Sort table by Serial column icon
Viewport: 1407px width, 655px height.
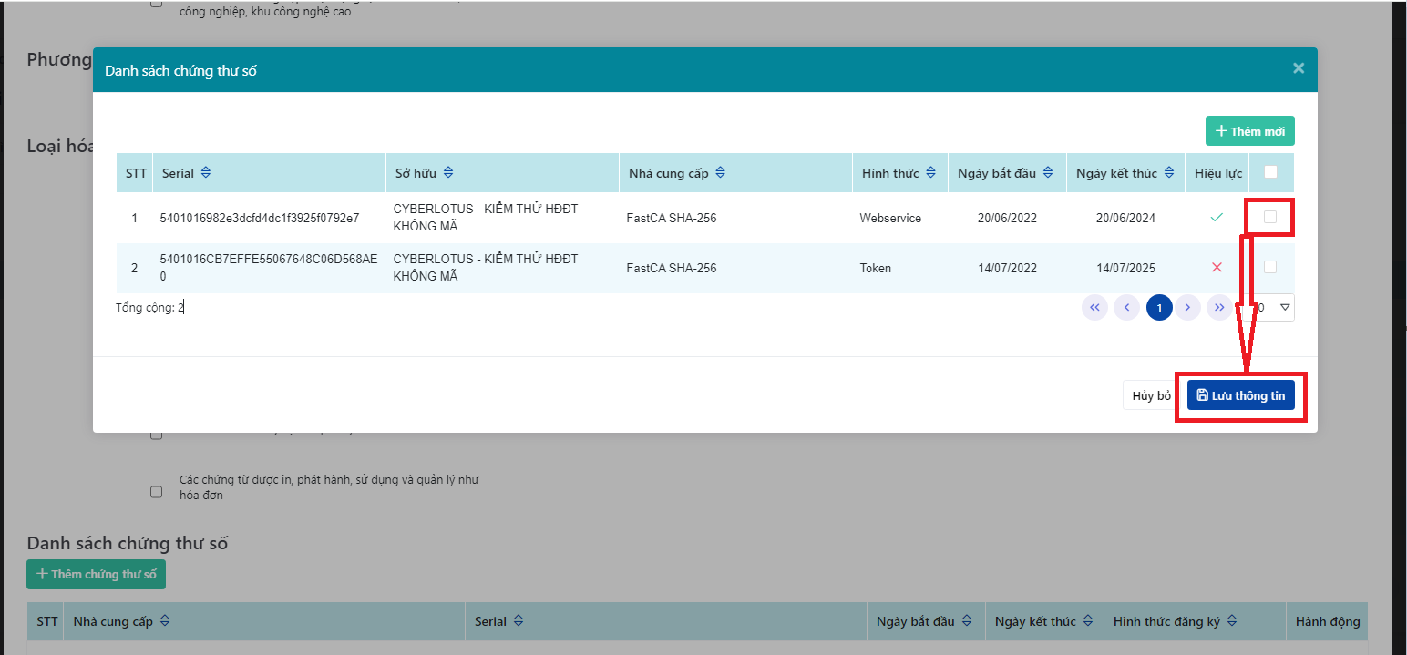pyautogui.click(x=205, y=173)
